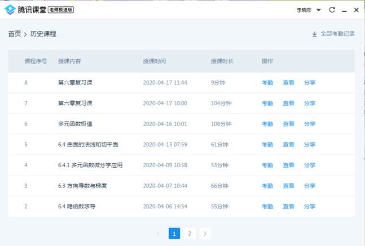Go to the previous page arrow
This screenshot has height=246, width=365.
(x=159, y=234)
